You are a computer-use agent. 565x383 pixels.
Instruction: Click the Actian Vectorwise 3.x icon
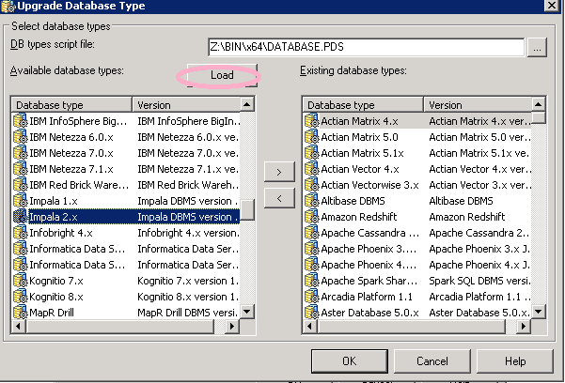click(x=312, y=185)
